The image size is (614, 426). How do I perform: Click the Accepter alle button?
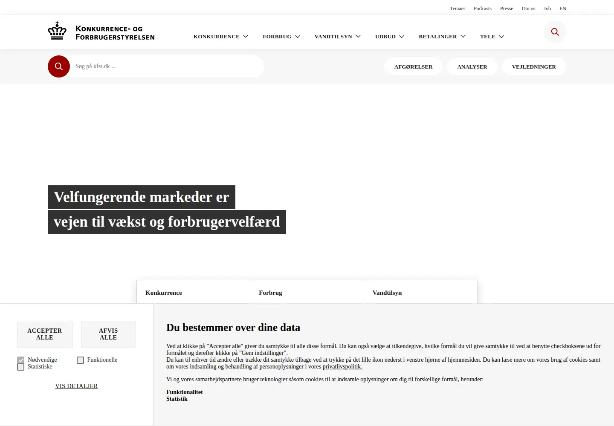45,334
